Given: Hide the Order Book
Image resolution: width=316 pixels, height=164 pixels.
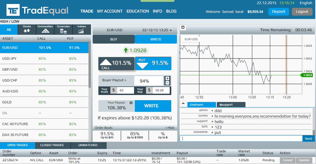Looking at the screenshot, I should (x=170, y=128).
